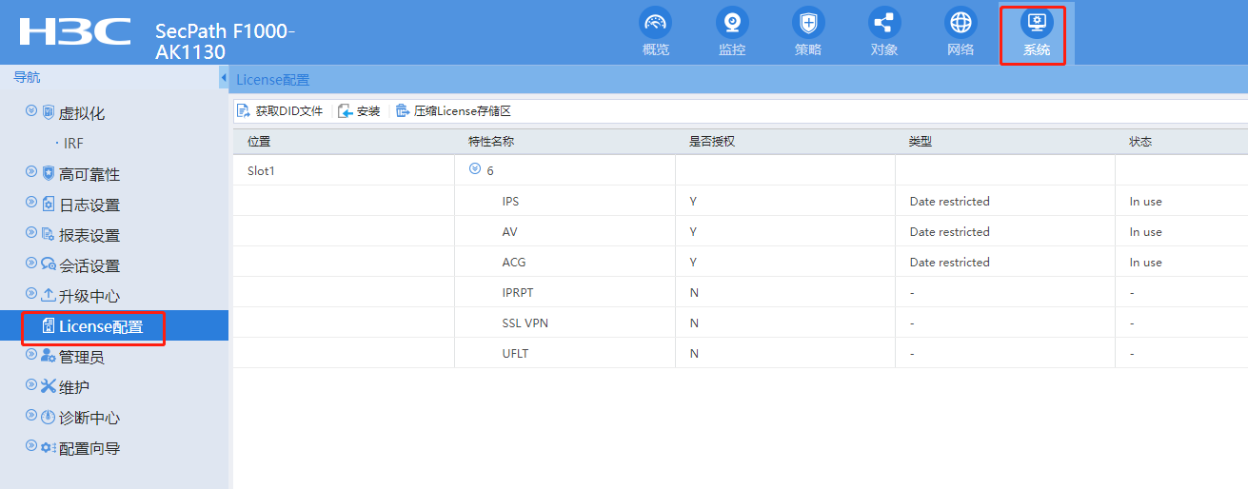Image resolution: width=1248 pixels, height=489 pixels.
Task: Open the 维护 navigation label
Action: pos(74,387)
